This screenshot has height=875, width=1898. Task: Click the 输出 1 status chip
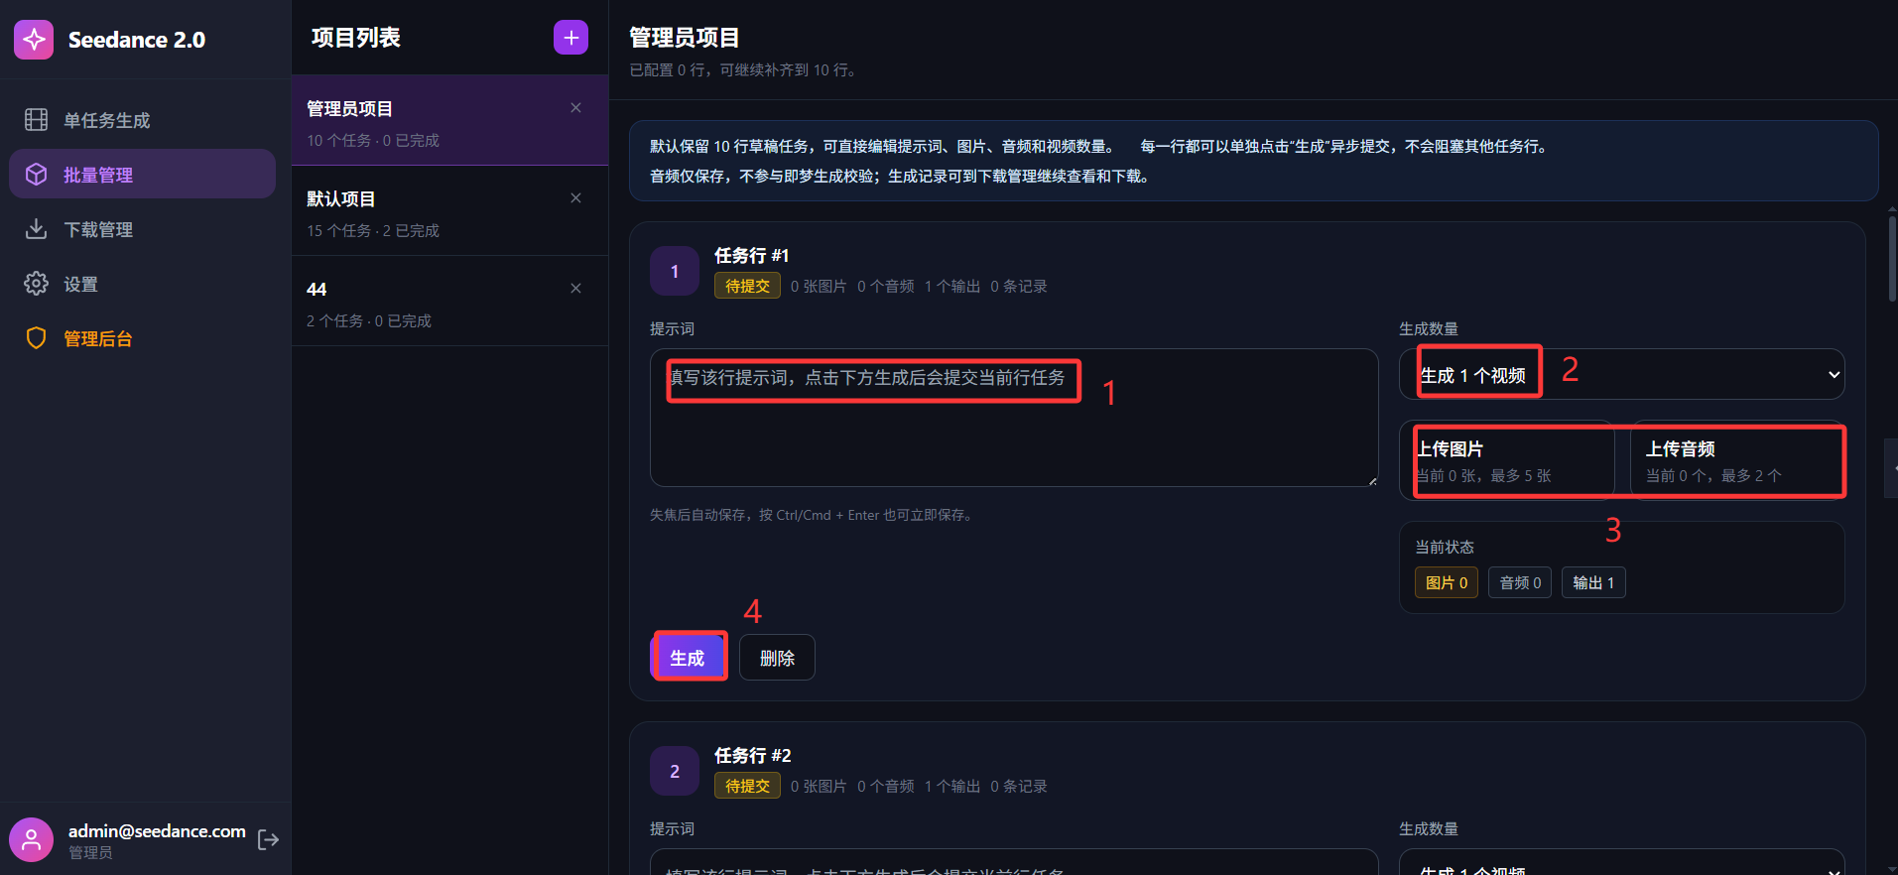click(1593, 582)
